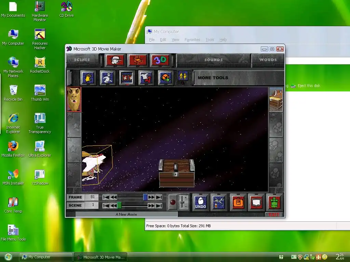The image size is (350, 262).
Task: Open the 3D words tool
Action: (x=160, y=60)
